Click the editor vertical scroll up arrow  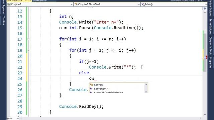[205, 12]
